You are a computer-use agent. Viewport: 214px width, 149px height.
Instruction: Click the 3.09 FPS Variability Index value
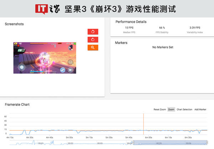tap(195, 27)
